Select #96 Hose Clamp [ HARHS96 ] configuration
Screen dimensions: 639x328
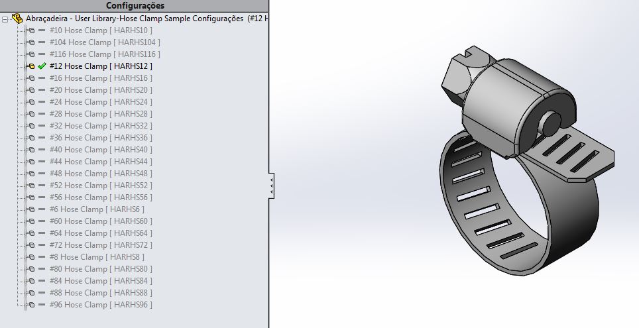(101, 304)
